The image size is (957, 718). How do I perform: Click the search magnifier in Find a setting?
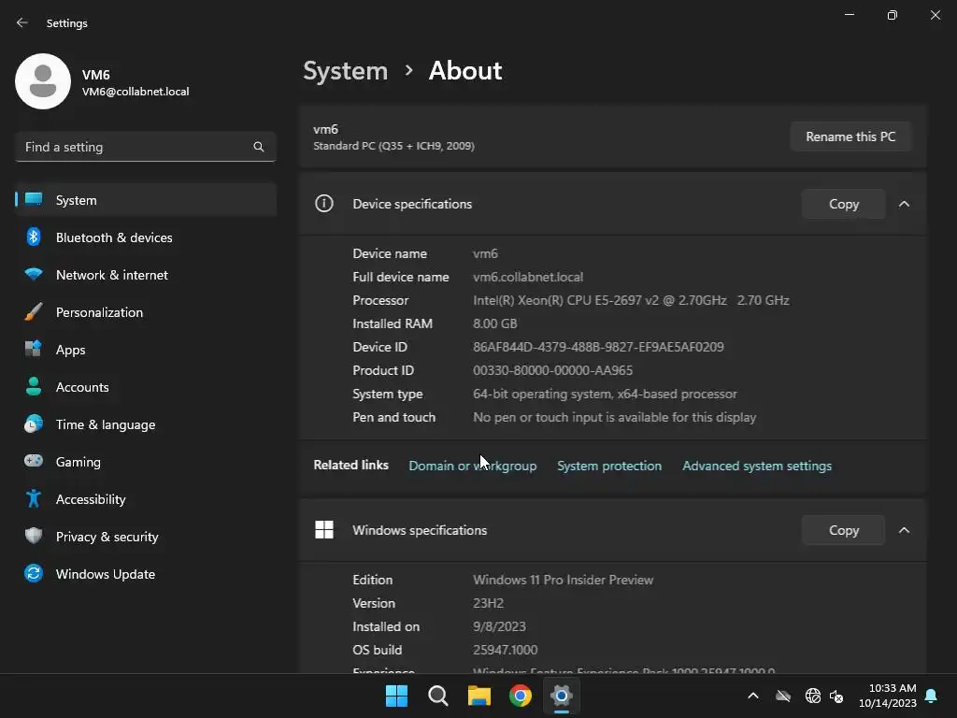[259, 147]
